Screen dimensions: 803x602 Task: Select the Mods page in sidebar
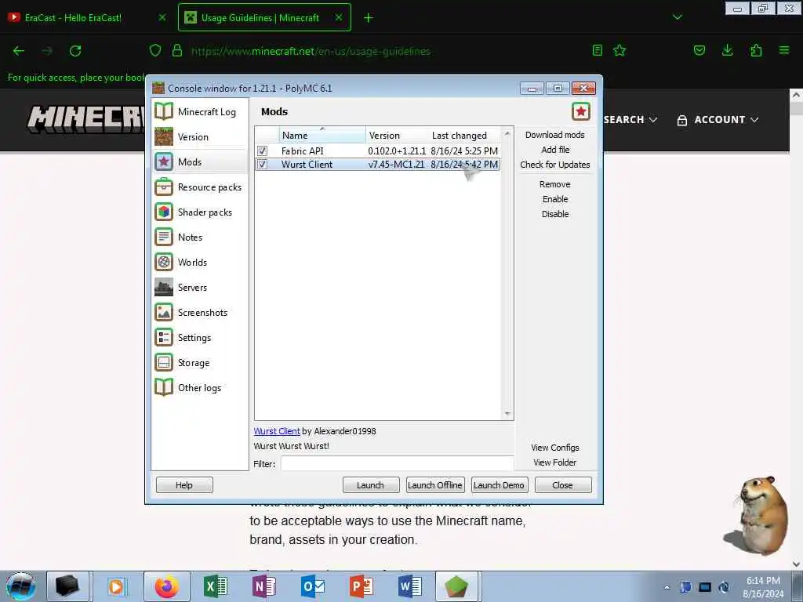pos(200,161)
